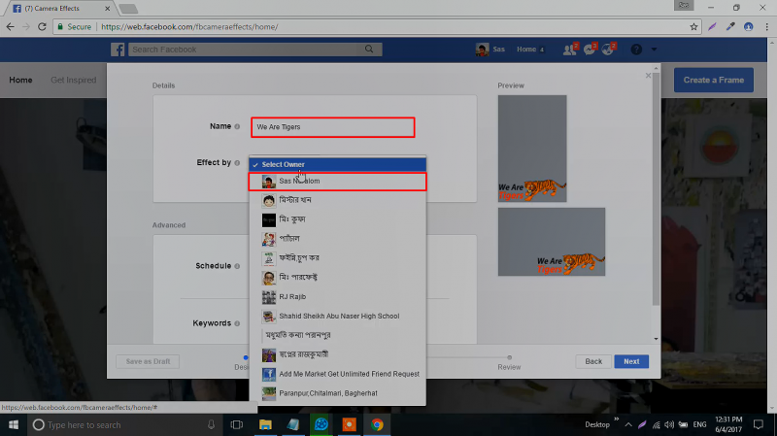777x436 pixels.
Task: Open the Action Center notifications icon
Action: pos(759,425)
